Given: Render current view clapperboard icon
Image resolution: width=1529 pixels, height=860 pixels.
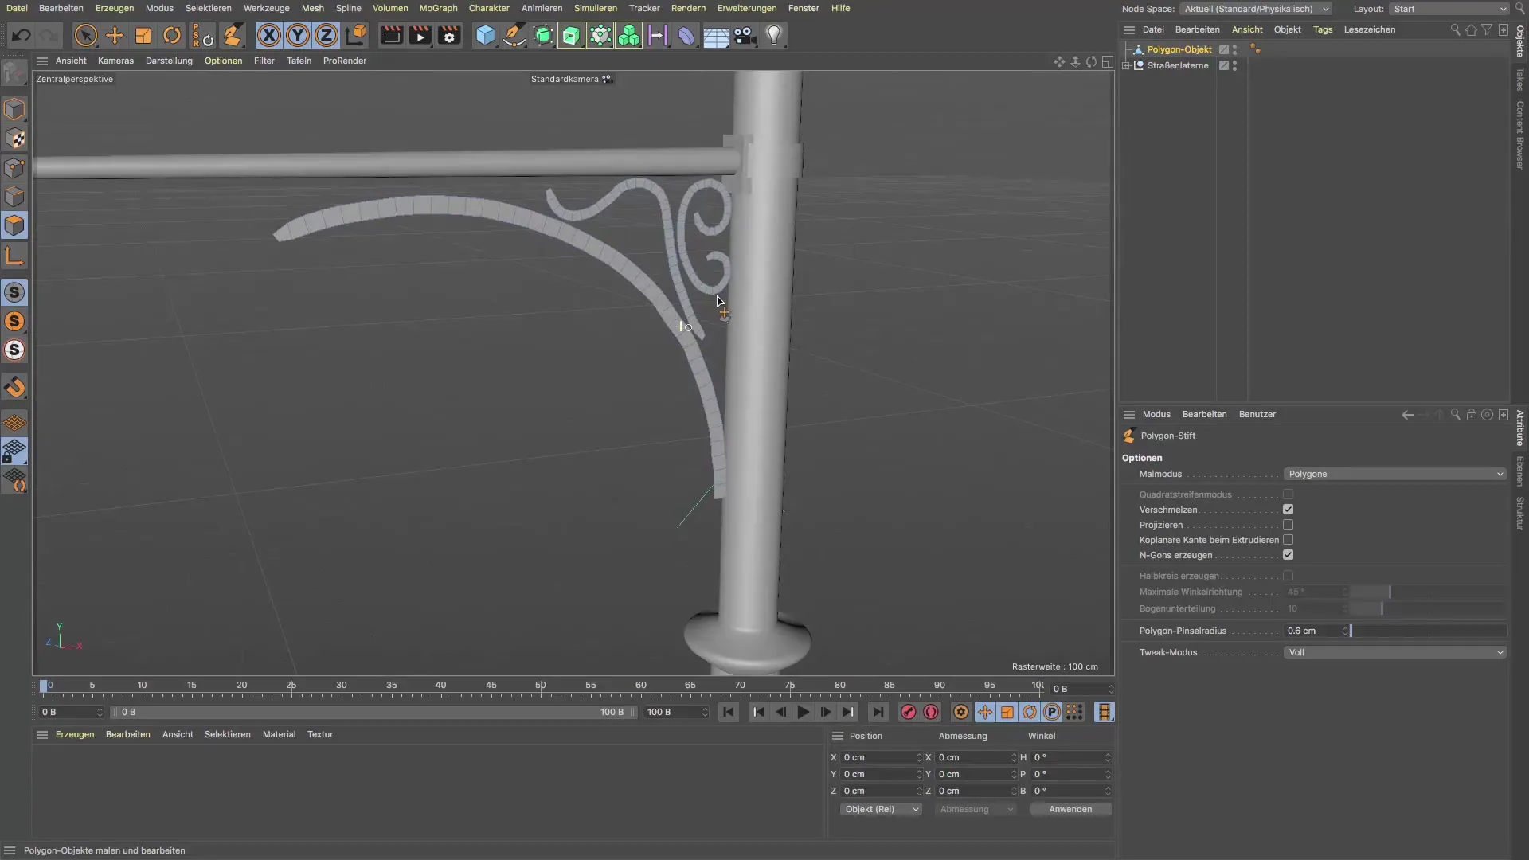Looking at the screenshot, I should (391, 35).
